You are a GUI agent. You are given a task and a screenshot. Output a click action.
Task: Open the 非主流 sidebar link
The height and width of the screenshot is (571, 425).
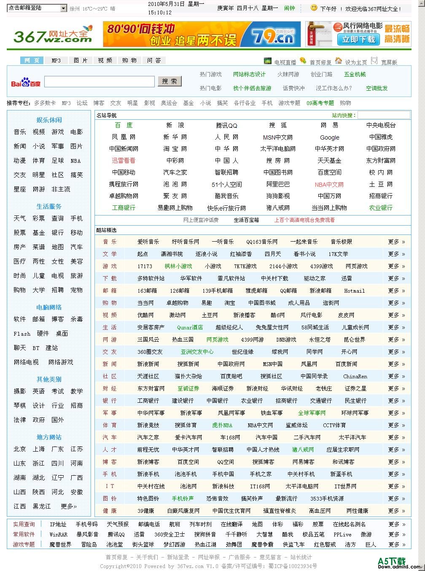[61, 189]
